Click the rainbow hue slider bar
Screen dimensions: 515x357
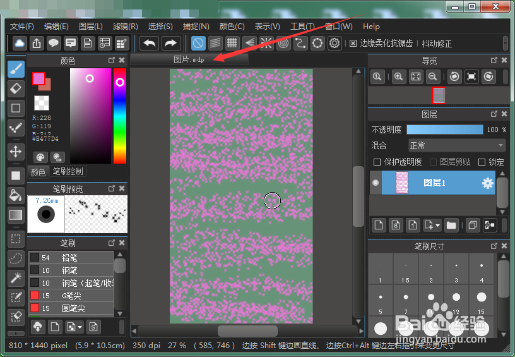pos(120,116)
